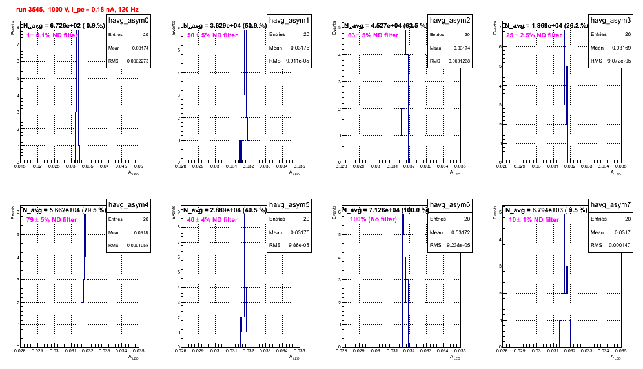Click the N_avg = 6.794e+03 label
Image resolution: width=643 pixels, height=369 pixels.
coord(546,210)
